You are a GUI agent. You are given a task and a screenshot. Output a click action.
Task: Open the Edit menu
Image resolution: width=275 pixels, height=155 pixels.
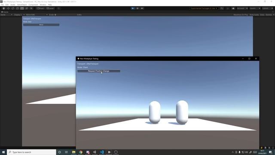coord(7,5)
